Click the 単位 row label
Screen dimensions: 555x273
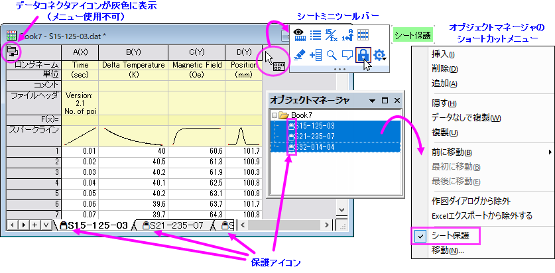tap(34, 75)
